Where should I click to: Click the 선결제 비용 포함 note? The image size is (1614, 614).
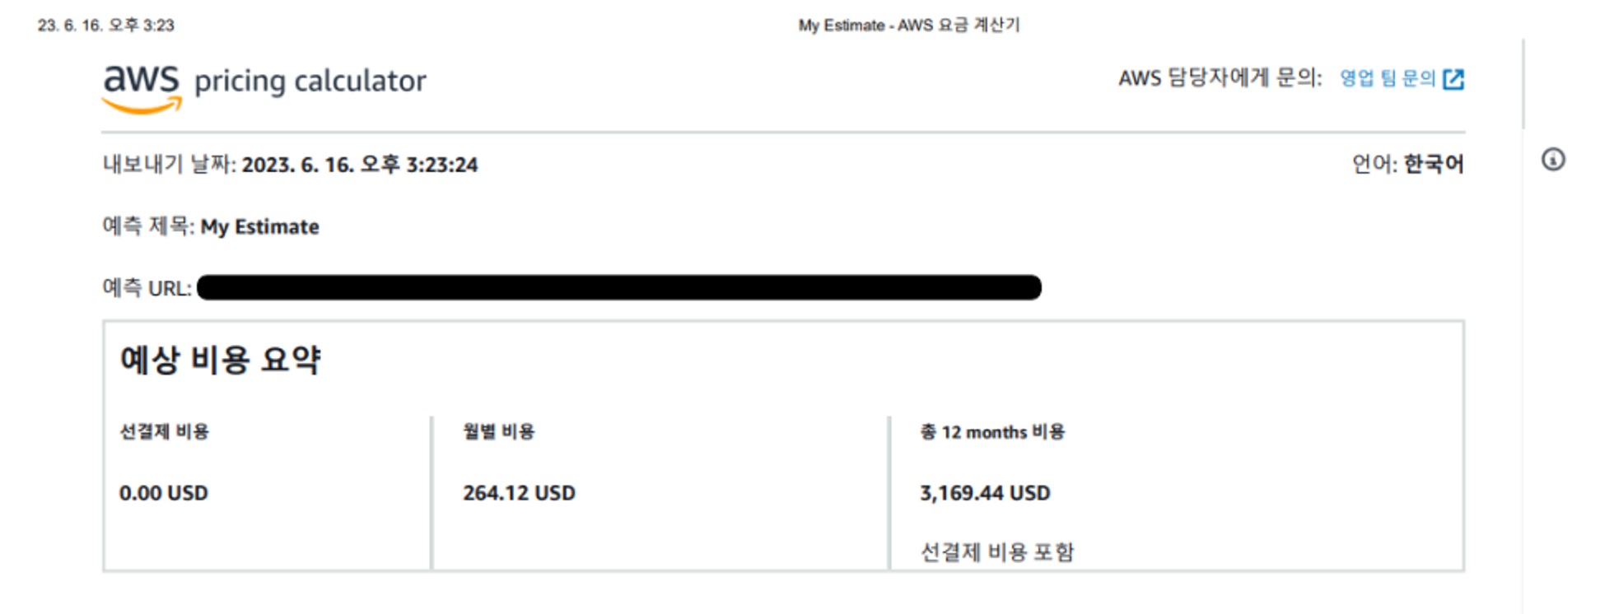click(997, 551)
